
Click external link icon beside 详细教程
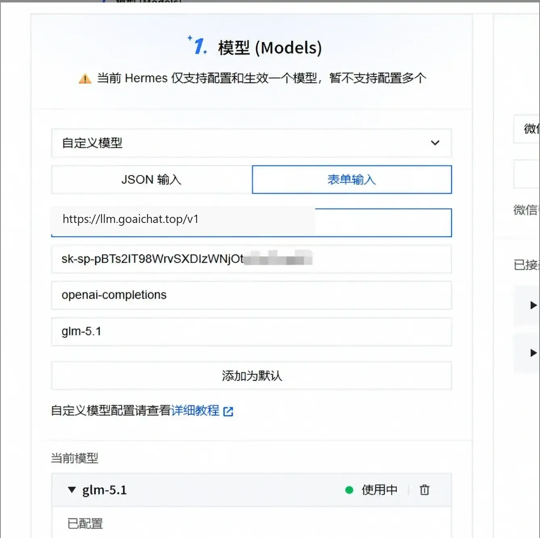pos(228,412)
